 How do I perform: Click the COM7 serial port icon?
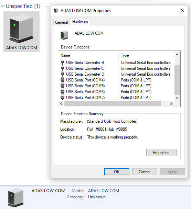[x=62, y=98]
